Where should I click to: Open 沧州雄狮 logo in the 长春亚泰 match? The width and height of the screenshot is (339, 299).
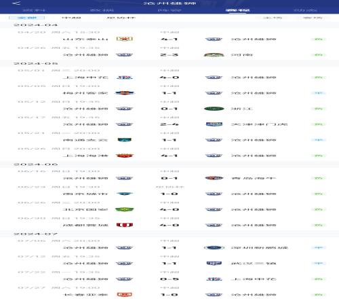pyautogui.click(x=214, y=294)
